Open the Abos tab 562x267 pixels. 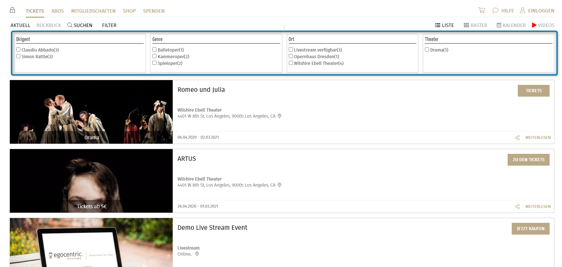tap(58, 11)
